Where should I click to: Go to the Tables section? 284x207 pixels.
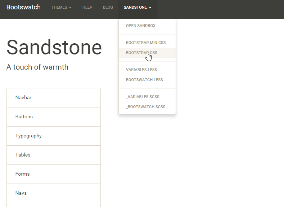click(54, 155)
